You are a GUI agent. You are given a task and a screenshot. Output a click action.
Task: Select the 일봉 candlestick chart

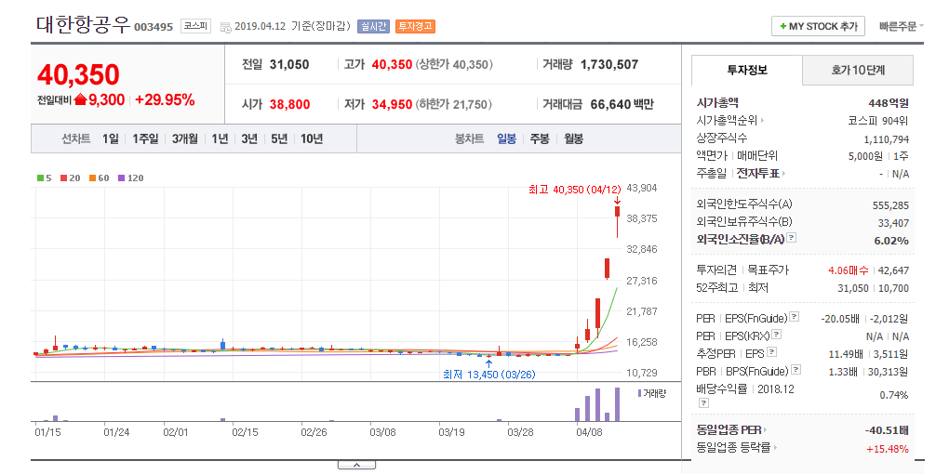507,138
